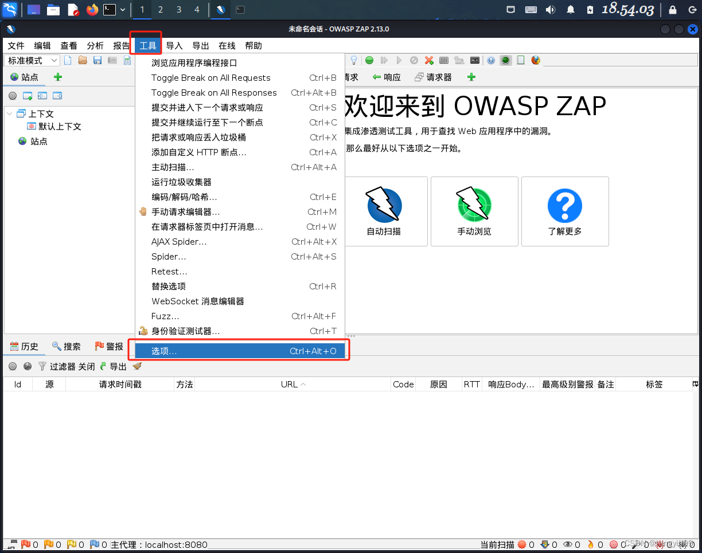
Task: Click the notification bell tray icon
Action: tap(571, 10)
